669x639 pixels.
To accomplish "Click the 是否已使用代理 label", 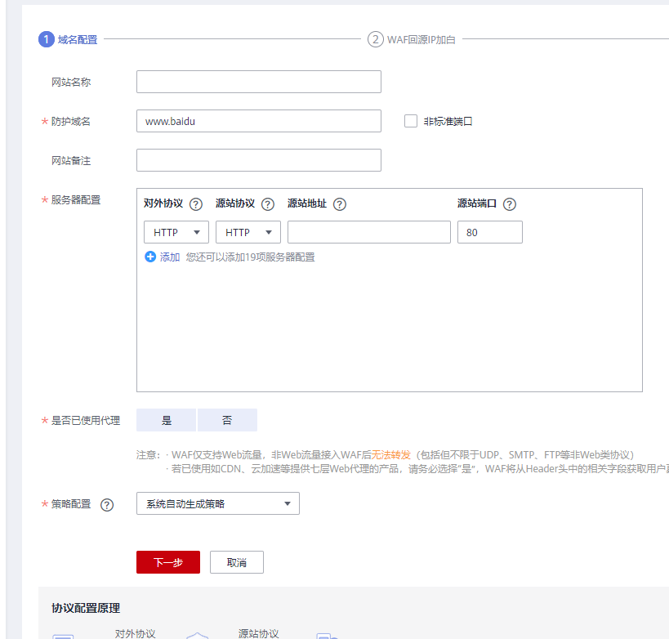I will [86, 421].
